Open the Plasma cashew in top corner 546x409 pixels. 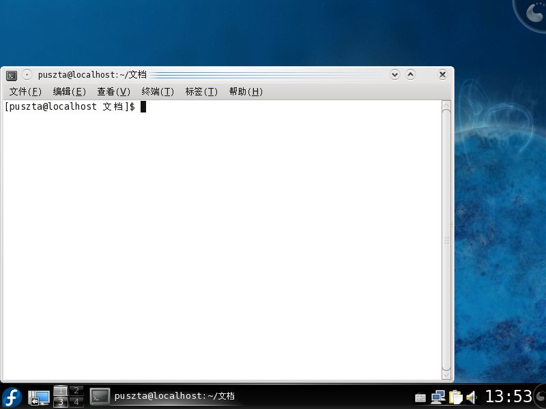(532, 14)
